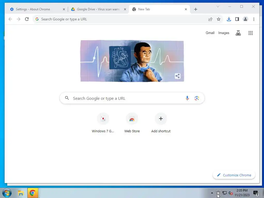The image size is (264, 198).
Task: Click the network tray icon
Action: pyautogui.click(x=225, y=193)
